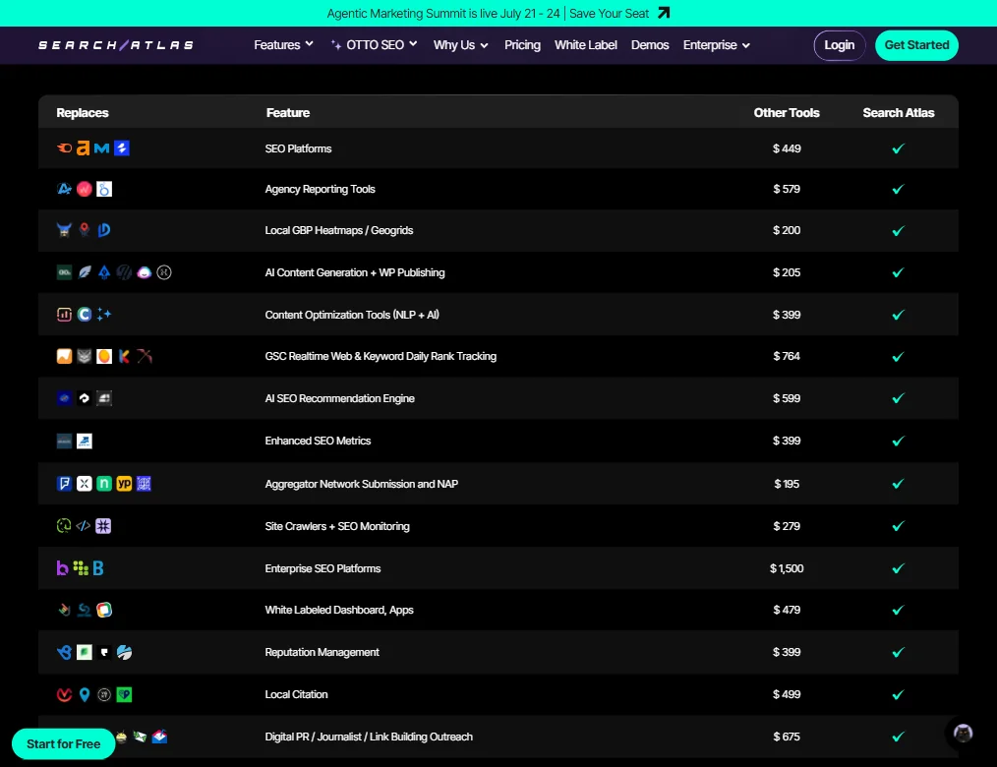This screenshot has height=767, width=997.
Task: Expand the Features dropdown menu
Action: (x=283, y=44)
